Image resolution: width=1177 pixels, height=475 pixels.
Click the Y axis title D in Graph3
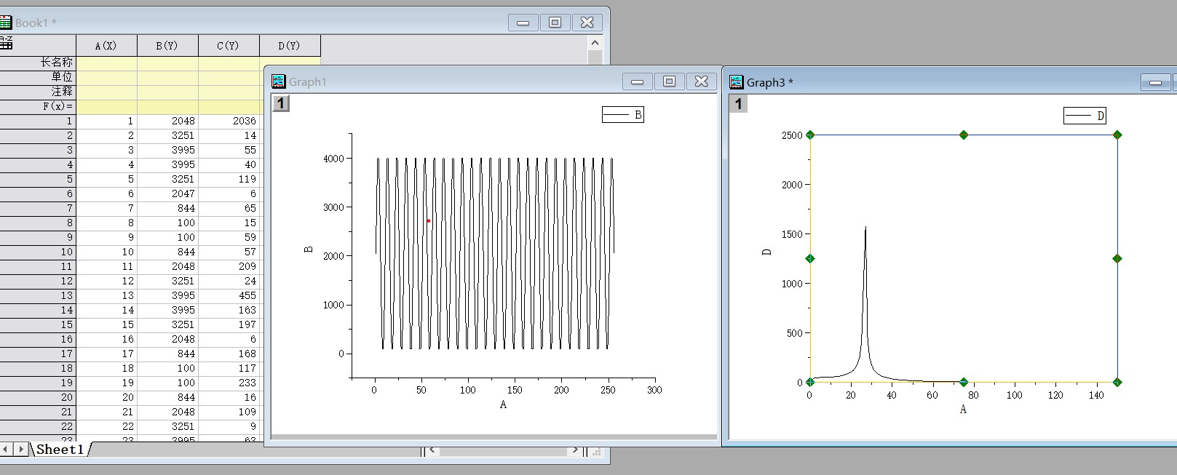(x=766, y=252)
